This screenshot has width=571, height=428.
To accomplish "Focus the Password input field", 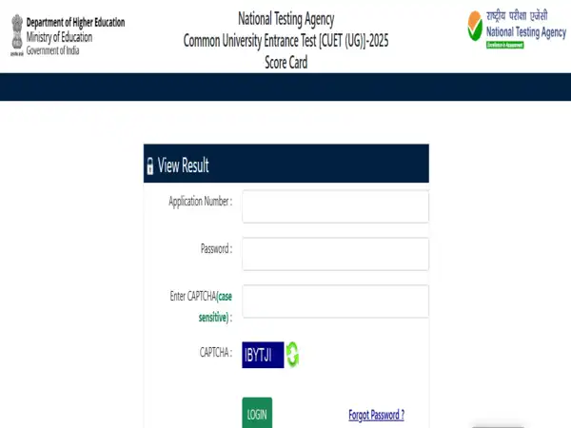I will 335,254.
